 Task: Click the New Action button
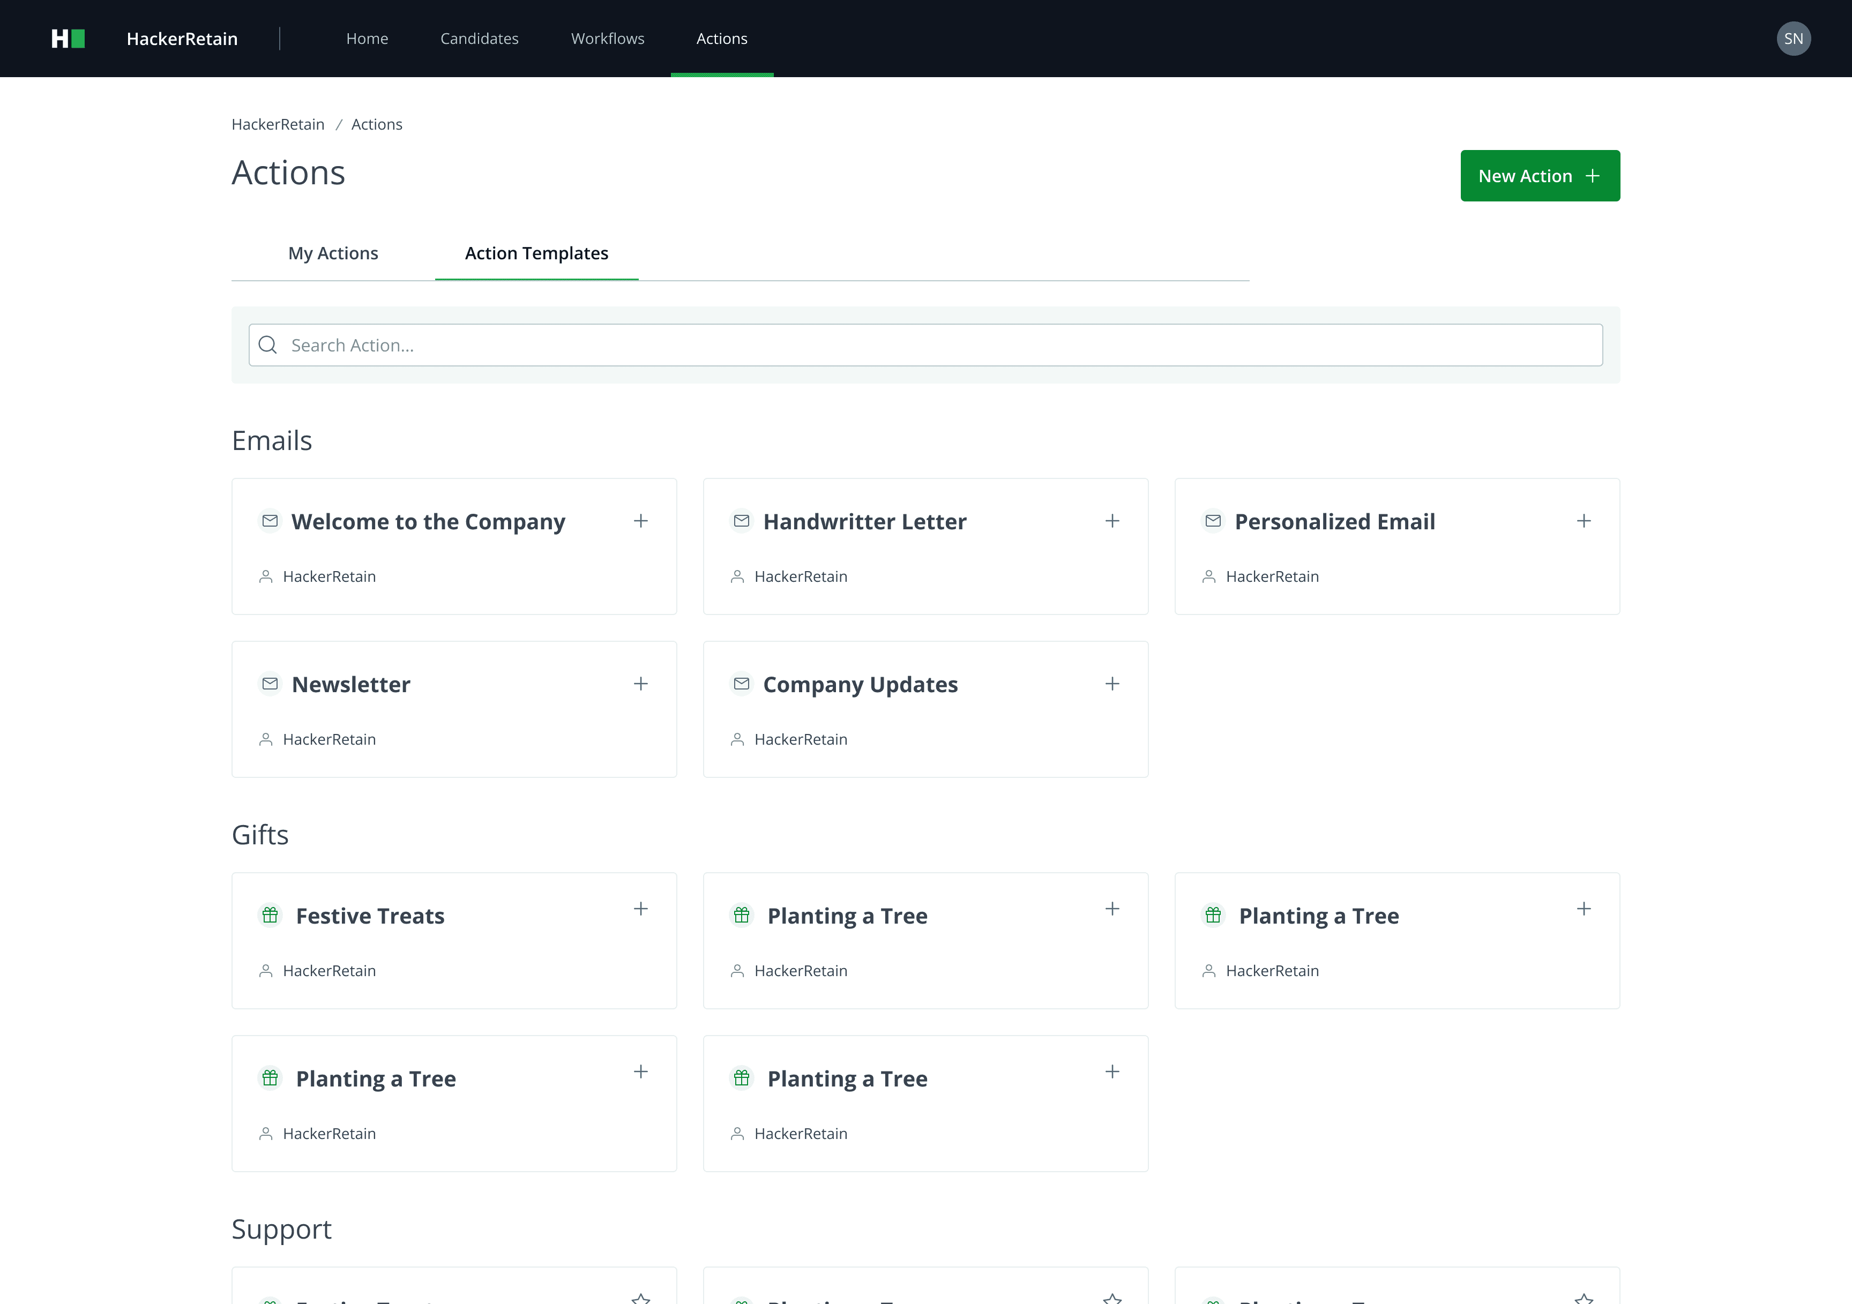(1540, 176)
